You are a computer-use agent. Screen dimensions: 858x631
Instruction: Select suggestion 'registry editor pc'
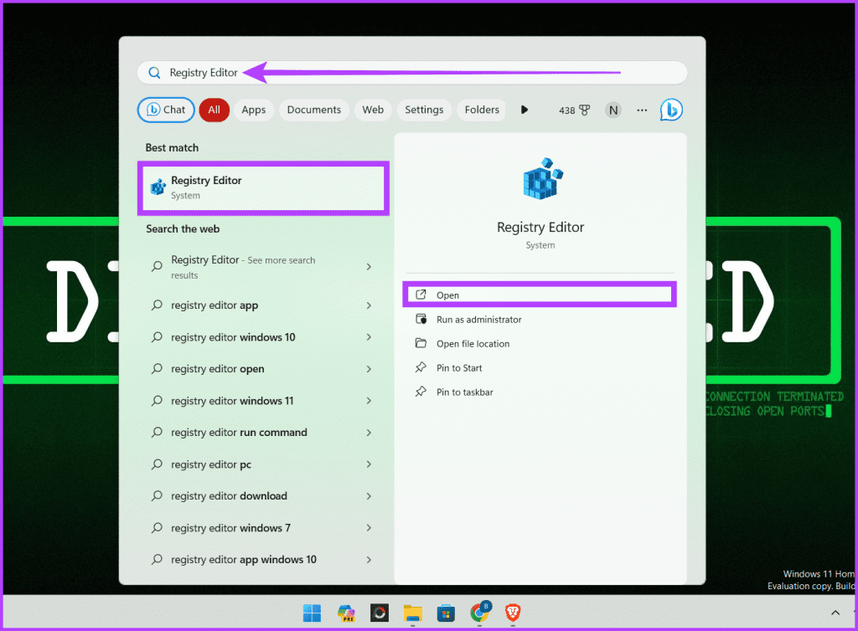coord(264,464)
